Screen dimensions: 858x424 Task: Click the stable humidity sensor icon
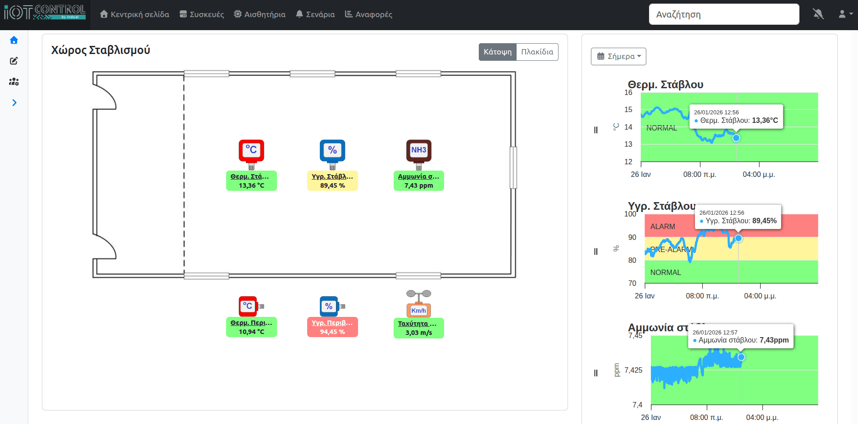click(332, 152)
